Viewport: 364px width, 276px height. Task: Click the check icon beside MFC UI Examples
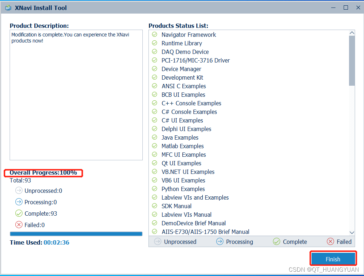coord(155,155)
